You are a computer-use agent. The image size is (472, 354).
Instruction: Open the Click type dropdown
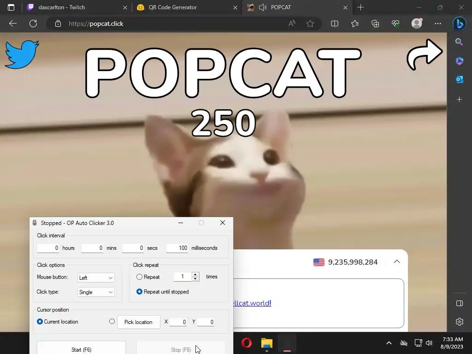(96, 292)
